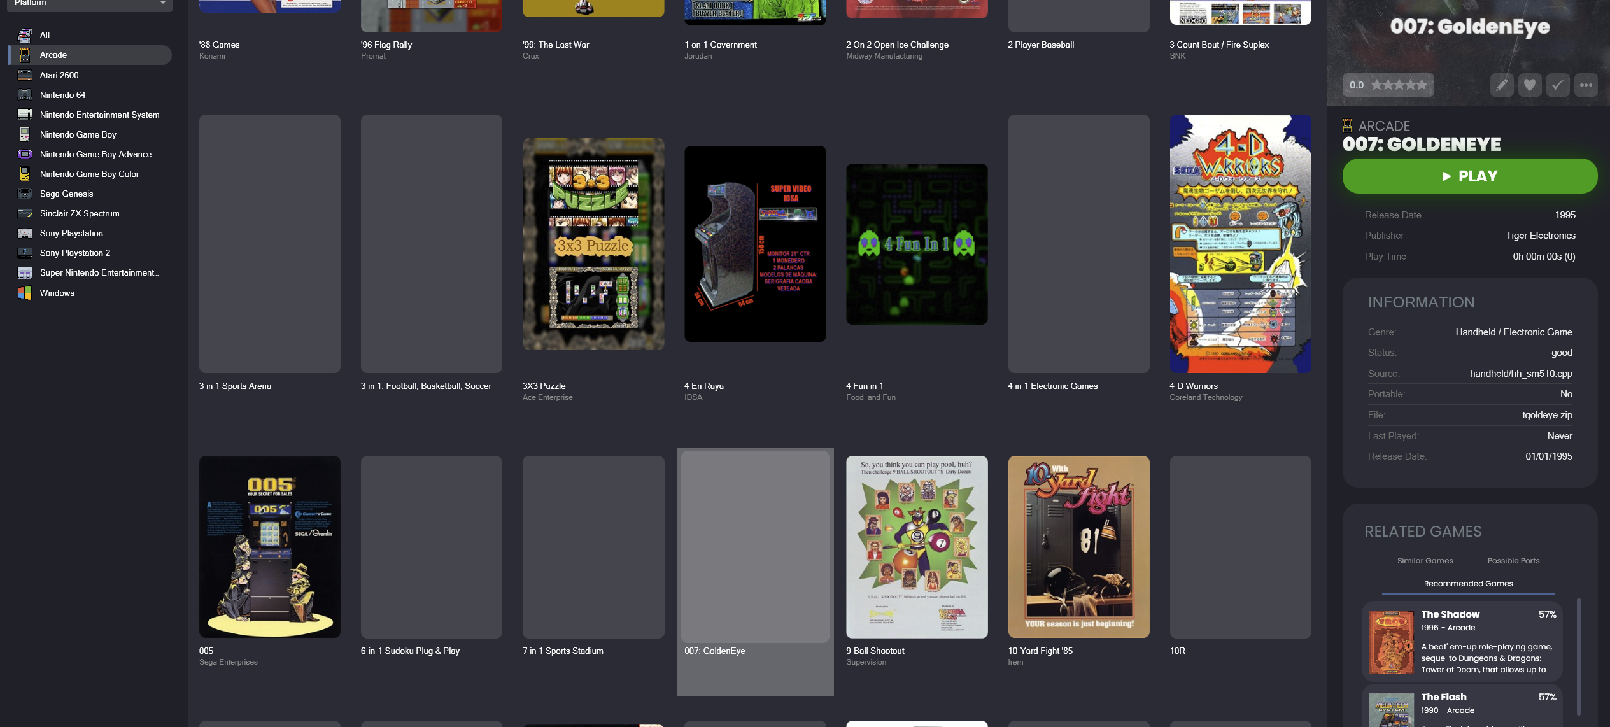This screenshot has height=727, width=1610.
Task: Click the Nintendo Entertainment System icon
Action: coord(25,115)
